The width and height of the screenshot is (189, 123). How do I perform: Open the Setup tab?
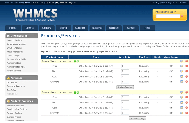[131, 28]
